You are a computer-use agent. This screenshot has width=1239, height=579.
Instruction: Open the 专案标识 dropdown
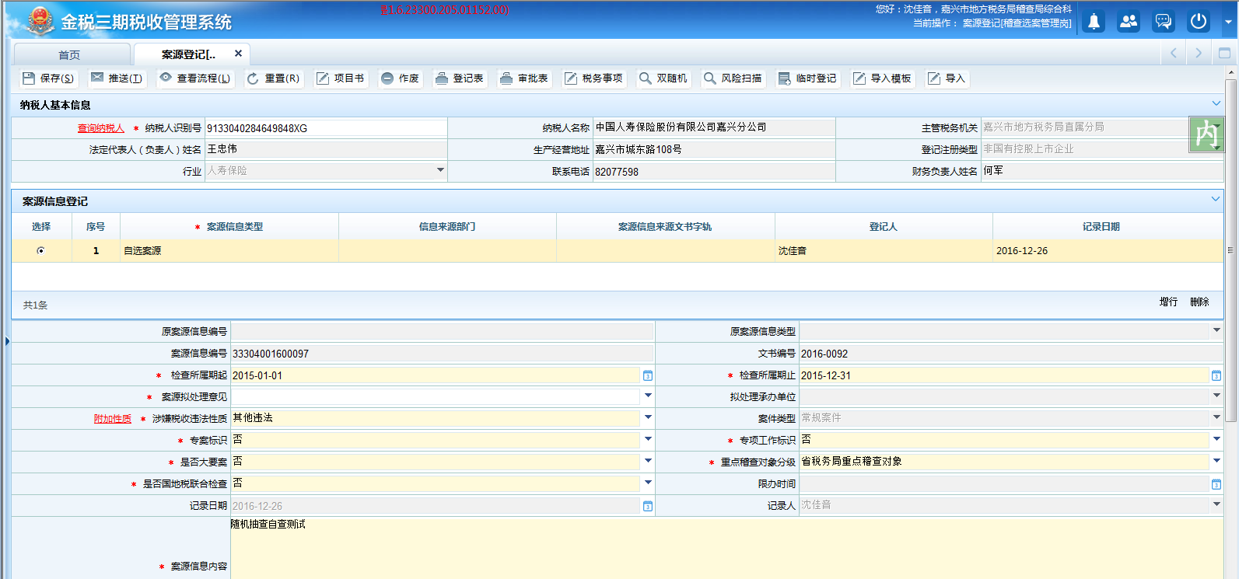tap(648, 440)
